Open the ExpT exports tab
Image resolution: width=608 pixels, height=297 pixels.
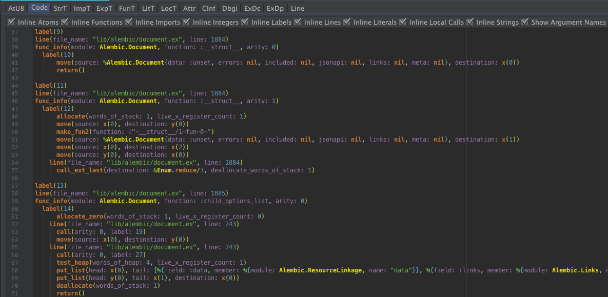point(104,8)
